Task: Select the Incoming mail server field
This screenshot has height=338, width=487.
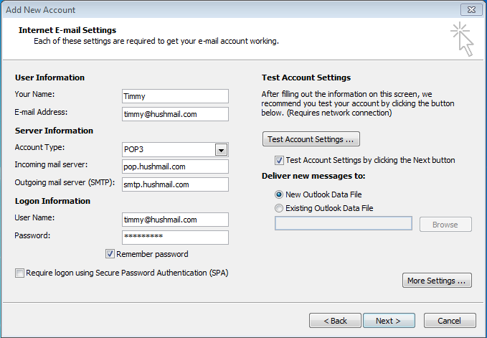Action: click(x=175, y=166)
